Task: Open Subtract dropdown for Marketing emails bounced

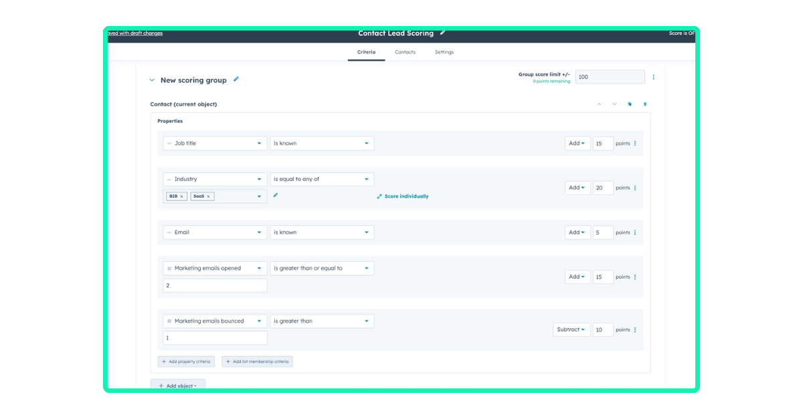Action: tap(571, 329)
